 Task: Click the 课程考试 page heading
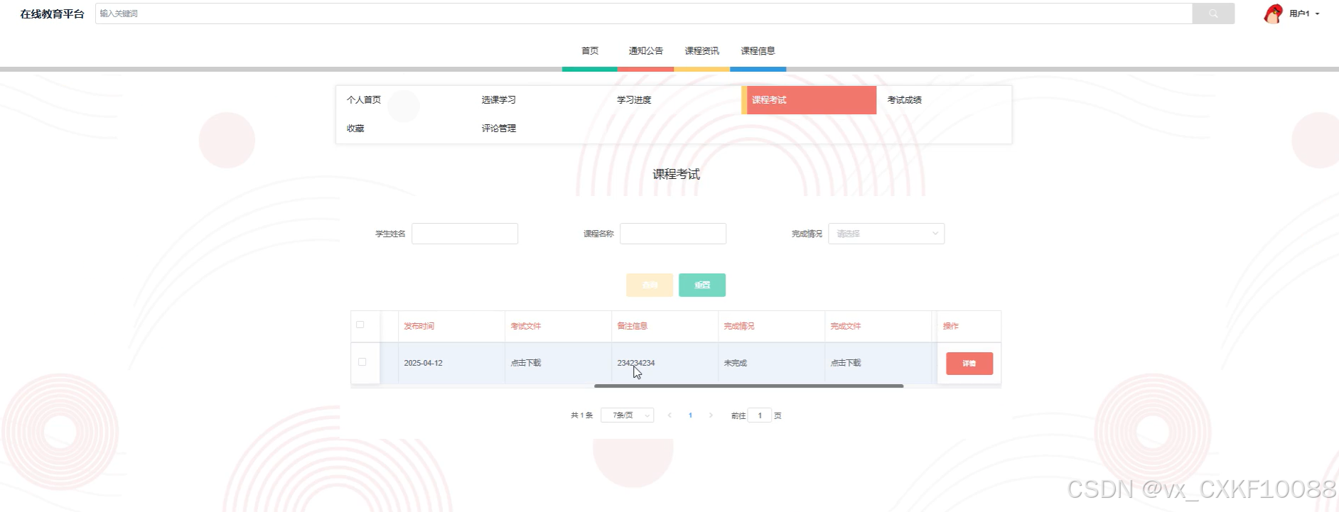(x=677, y=174)
